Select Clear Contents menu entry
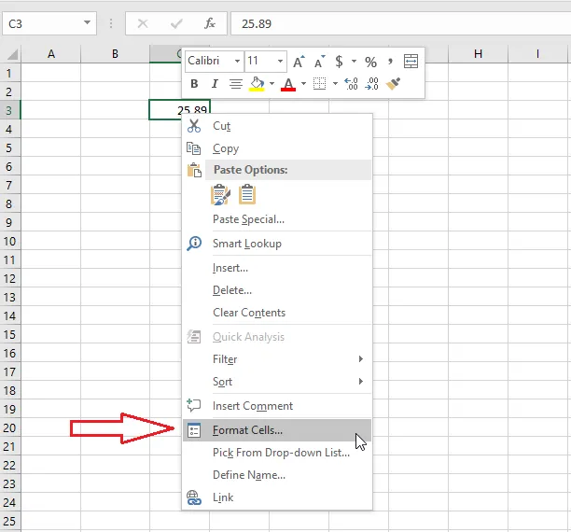571x532 pixels. [277, 313]
